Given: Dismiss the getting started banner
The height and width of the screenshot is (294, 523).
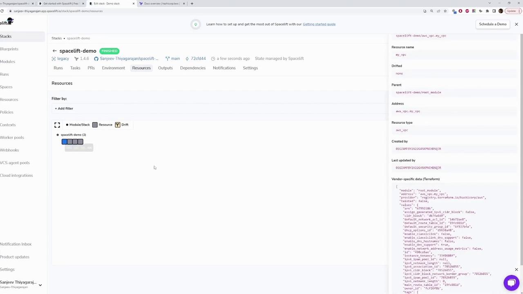Looking at the screenshot, I should [516, 24].
